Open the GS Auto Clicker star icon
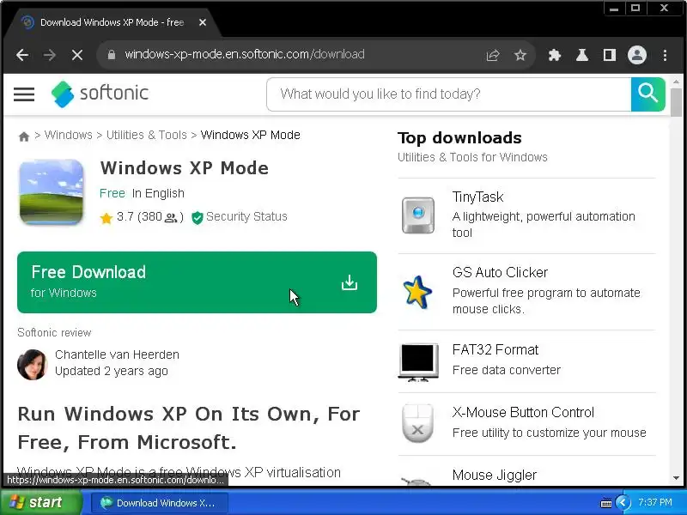The height and width of the screenshot is (515, 687). click(417, 292)
